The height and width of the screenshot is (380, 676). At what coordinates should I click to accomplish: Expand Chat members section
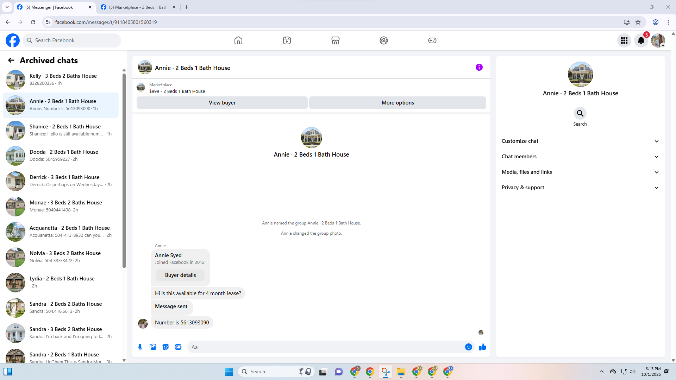pos(580,157)
